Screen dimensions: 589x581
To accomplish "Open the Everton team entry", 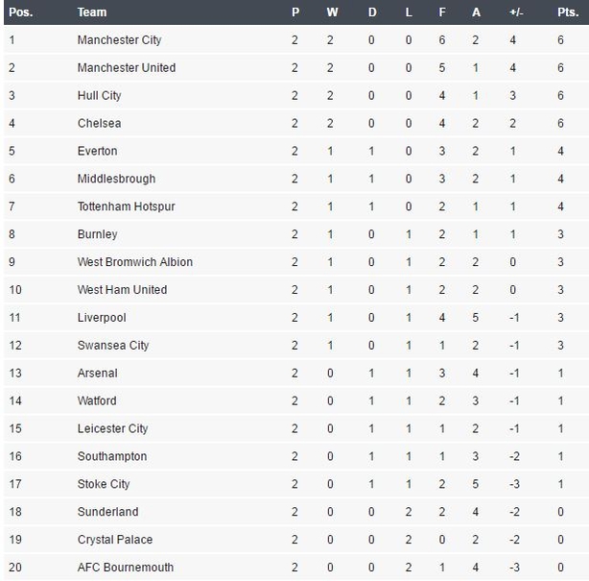I will pyautogui.click(x=97, y=151).
